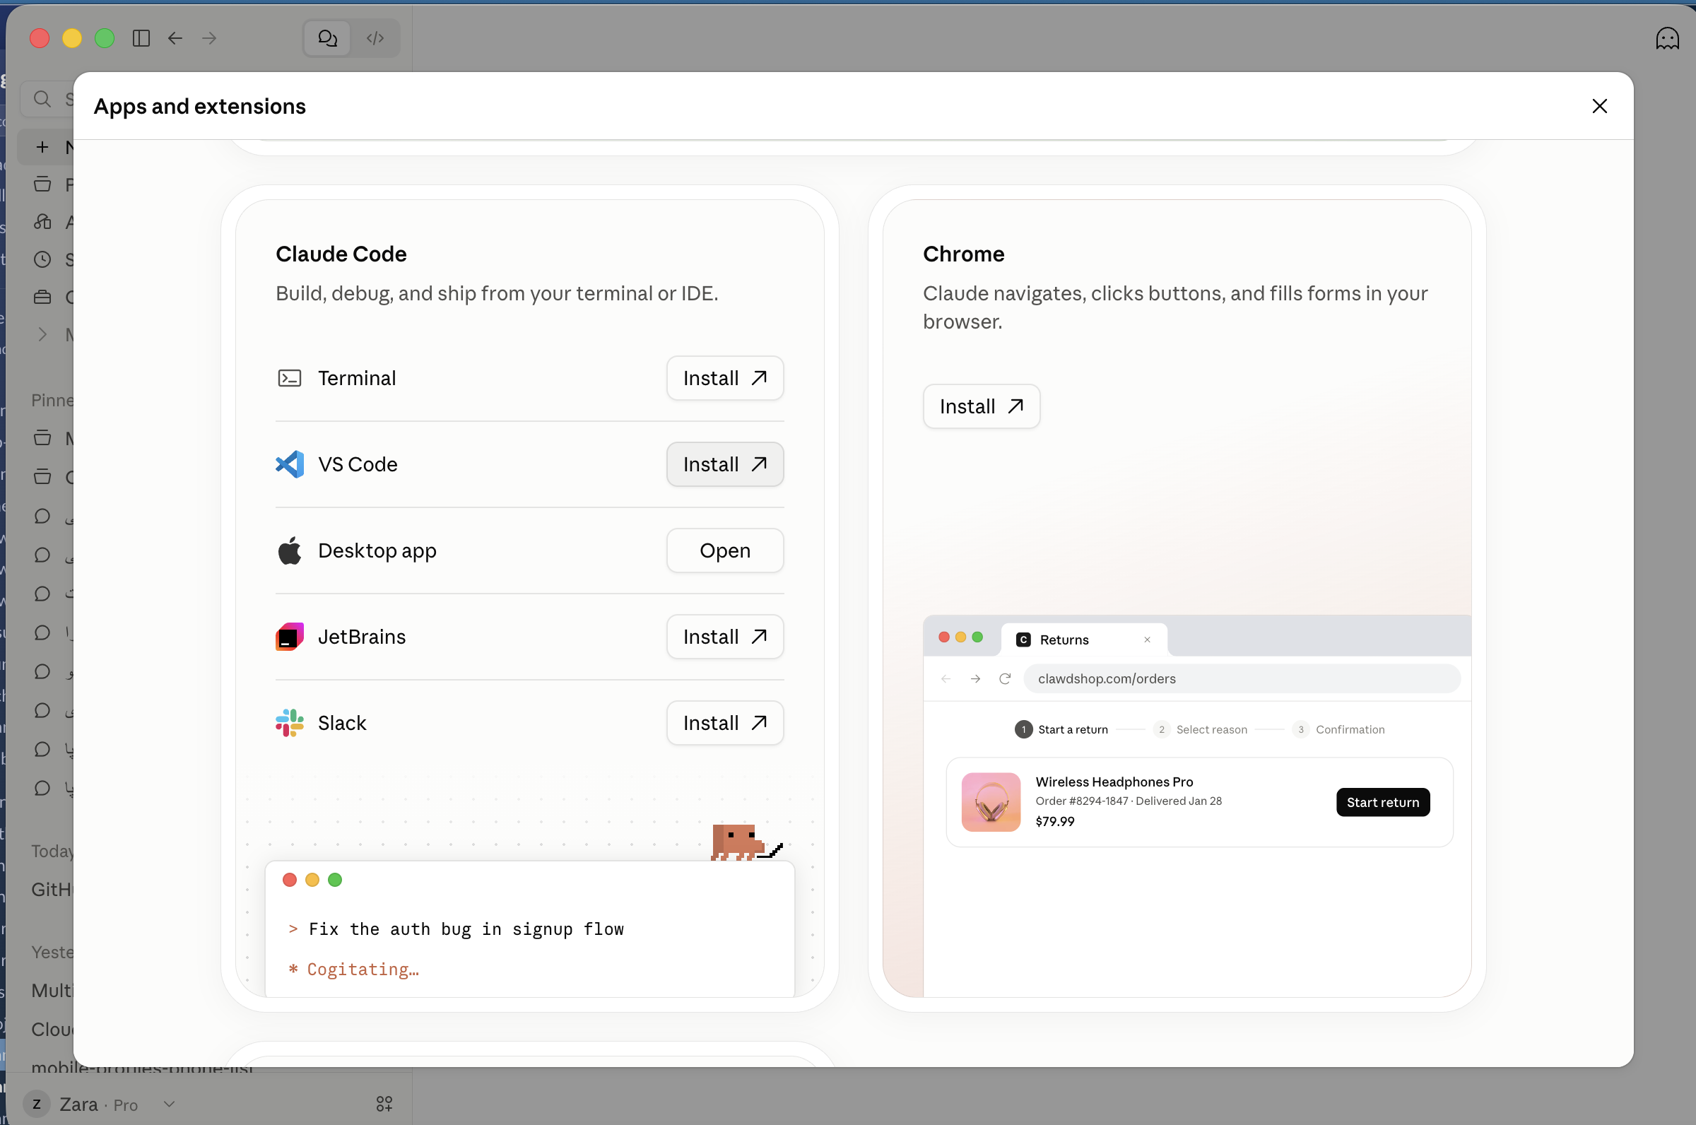Click the plus new chat icon
Image resolution: width=1696 pixels, height=1125 pixels.
(42, 147)
